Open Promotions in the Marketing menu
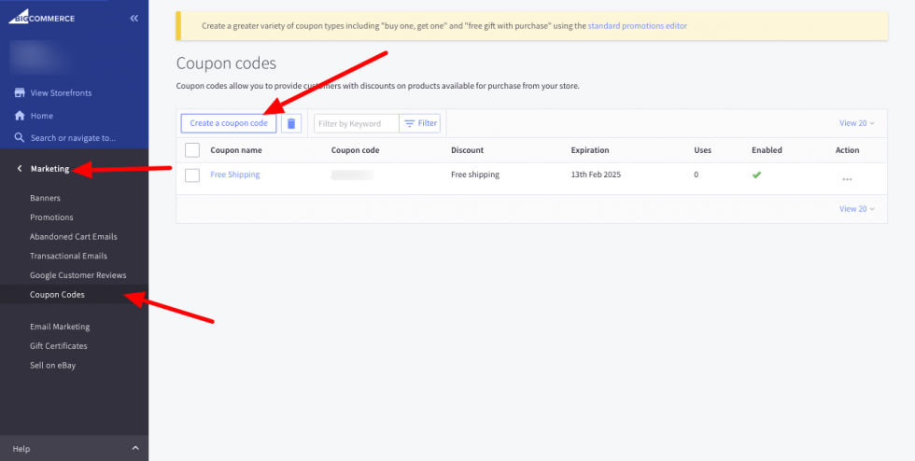The width and height of the screenshot is (915, 461). click(x=51, y=217)
